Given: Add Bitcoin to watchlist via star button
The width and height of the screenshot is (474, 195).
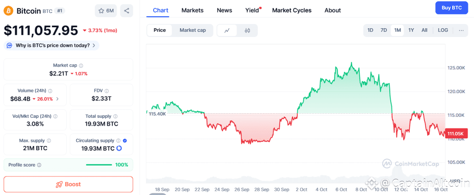Looking at the screenshot, I should (106, 11).
